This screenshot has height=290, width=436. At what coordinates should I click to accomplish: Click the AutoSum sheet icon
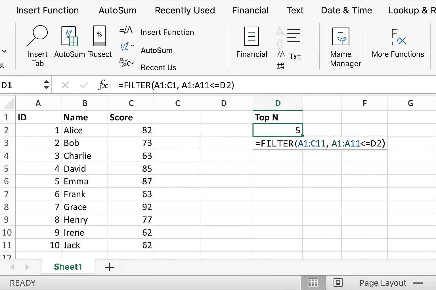pos(70,36)
